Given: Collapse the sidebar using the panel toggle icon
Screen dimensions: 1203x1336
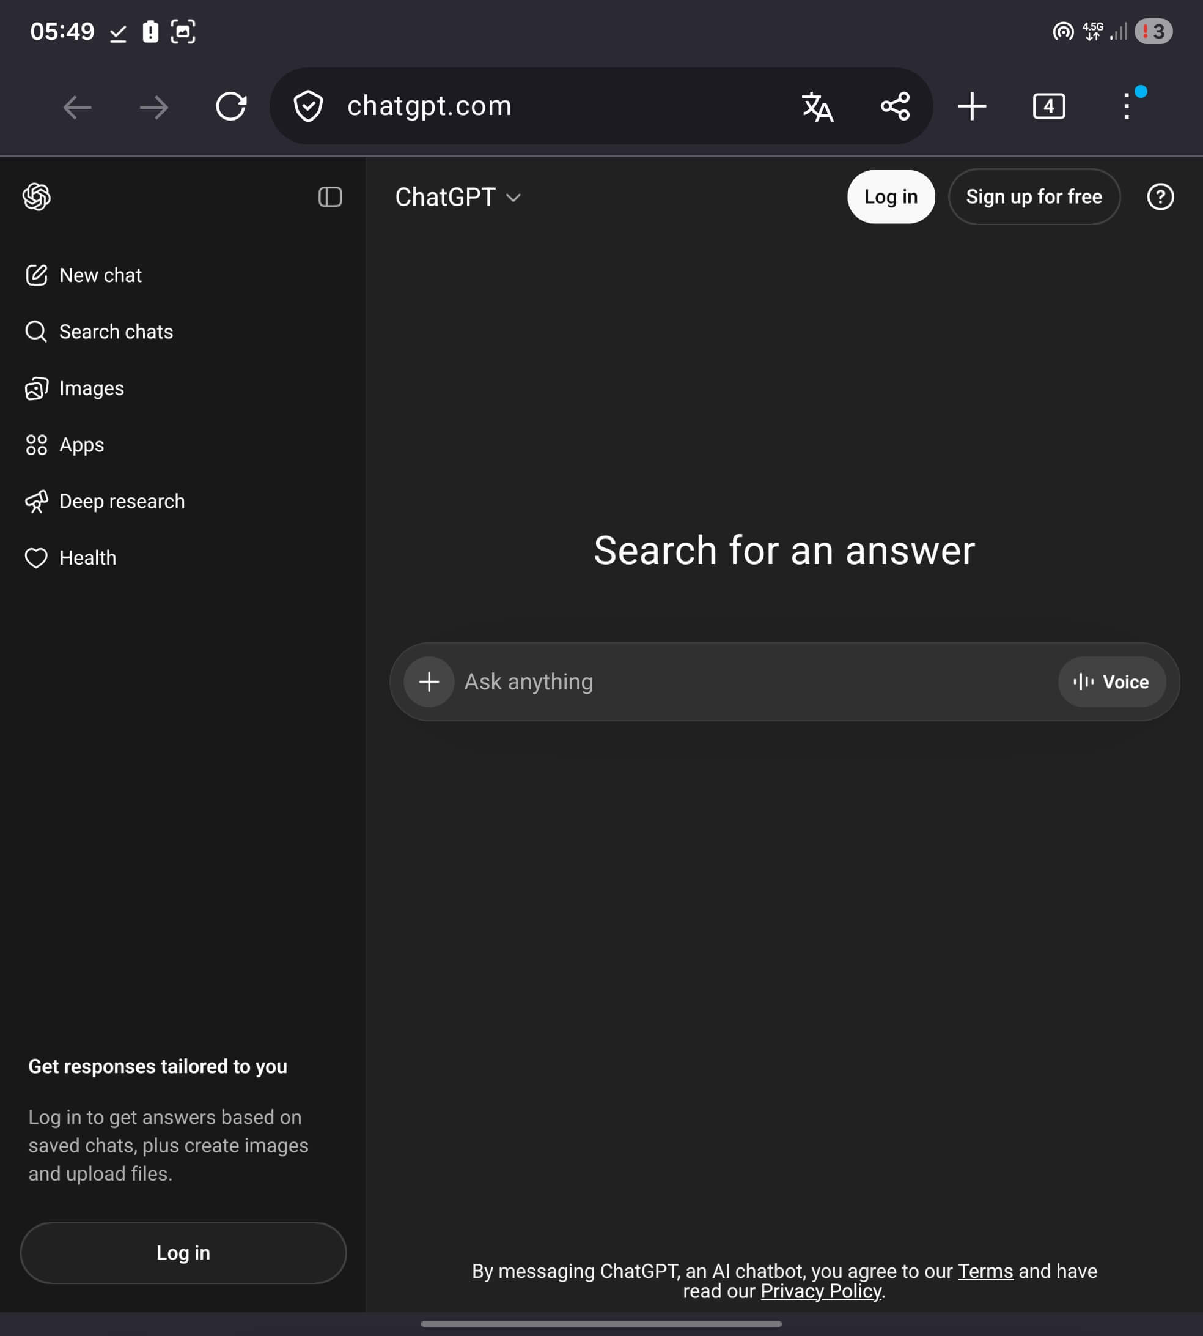Looking at the screenshot, I should [x=330, y=197].
